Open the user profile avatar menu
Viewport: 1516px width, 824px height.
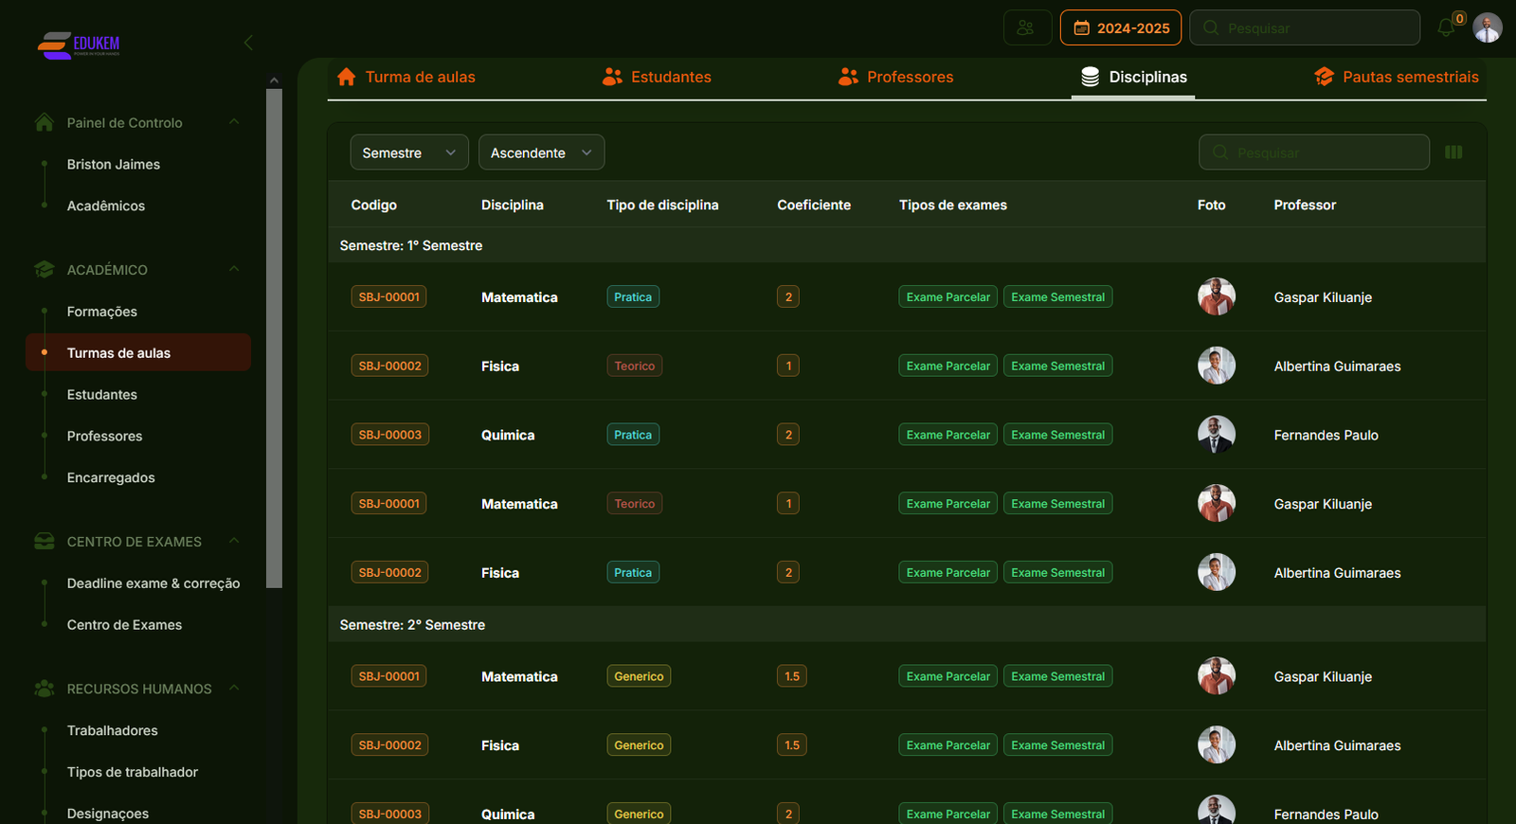1487,28
